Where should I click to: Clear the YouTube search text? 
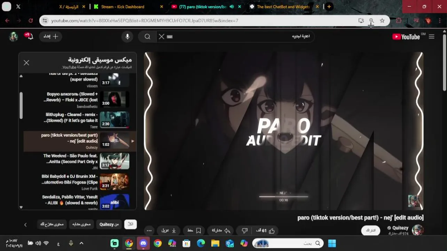coord(162,37)
